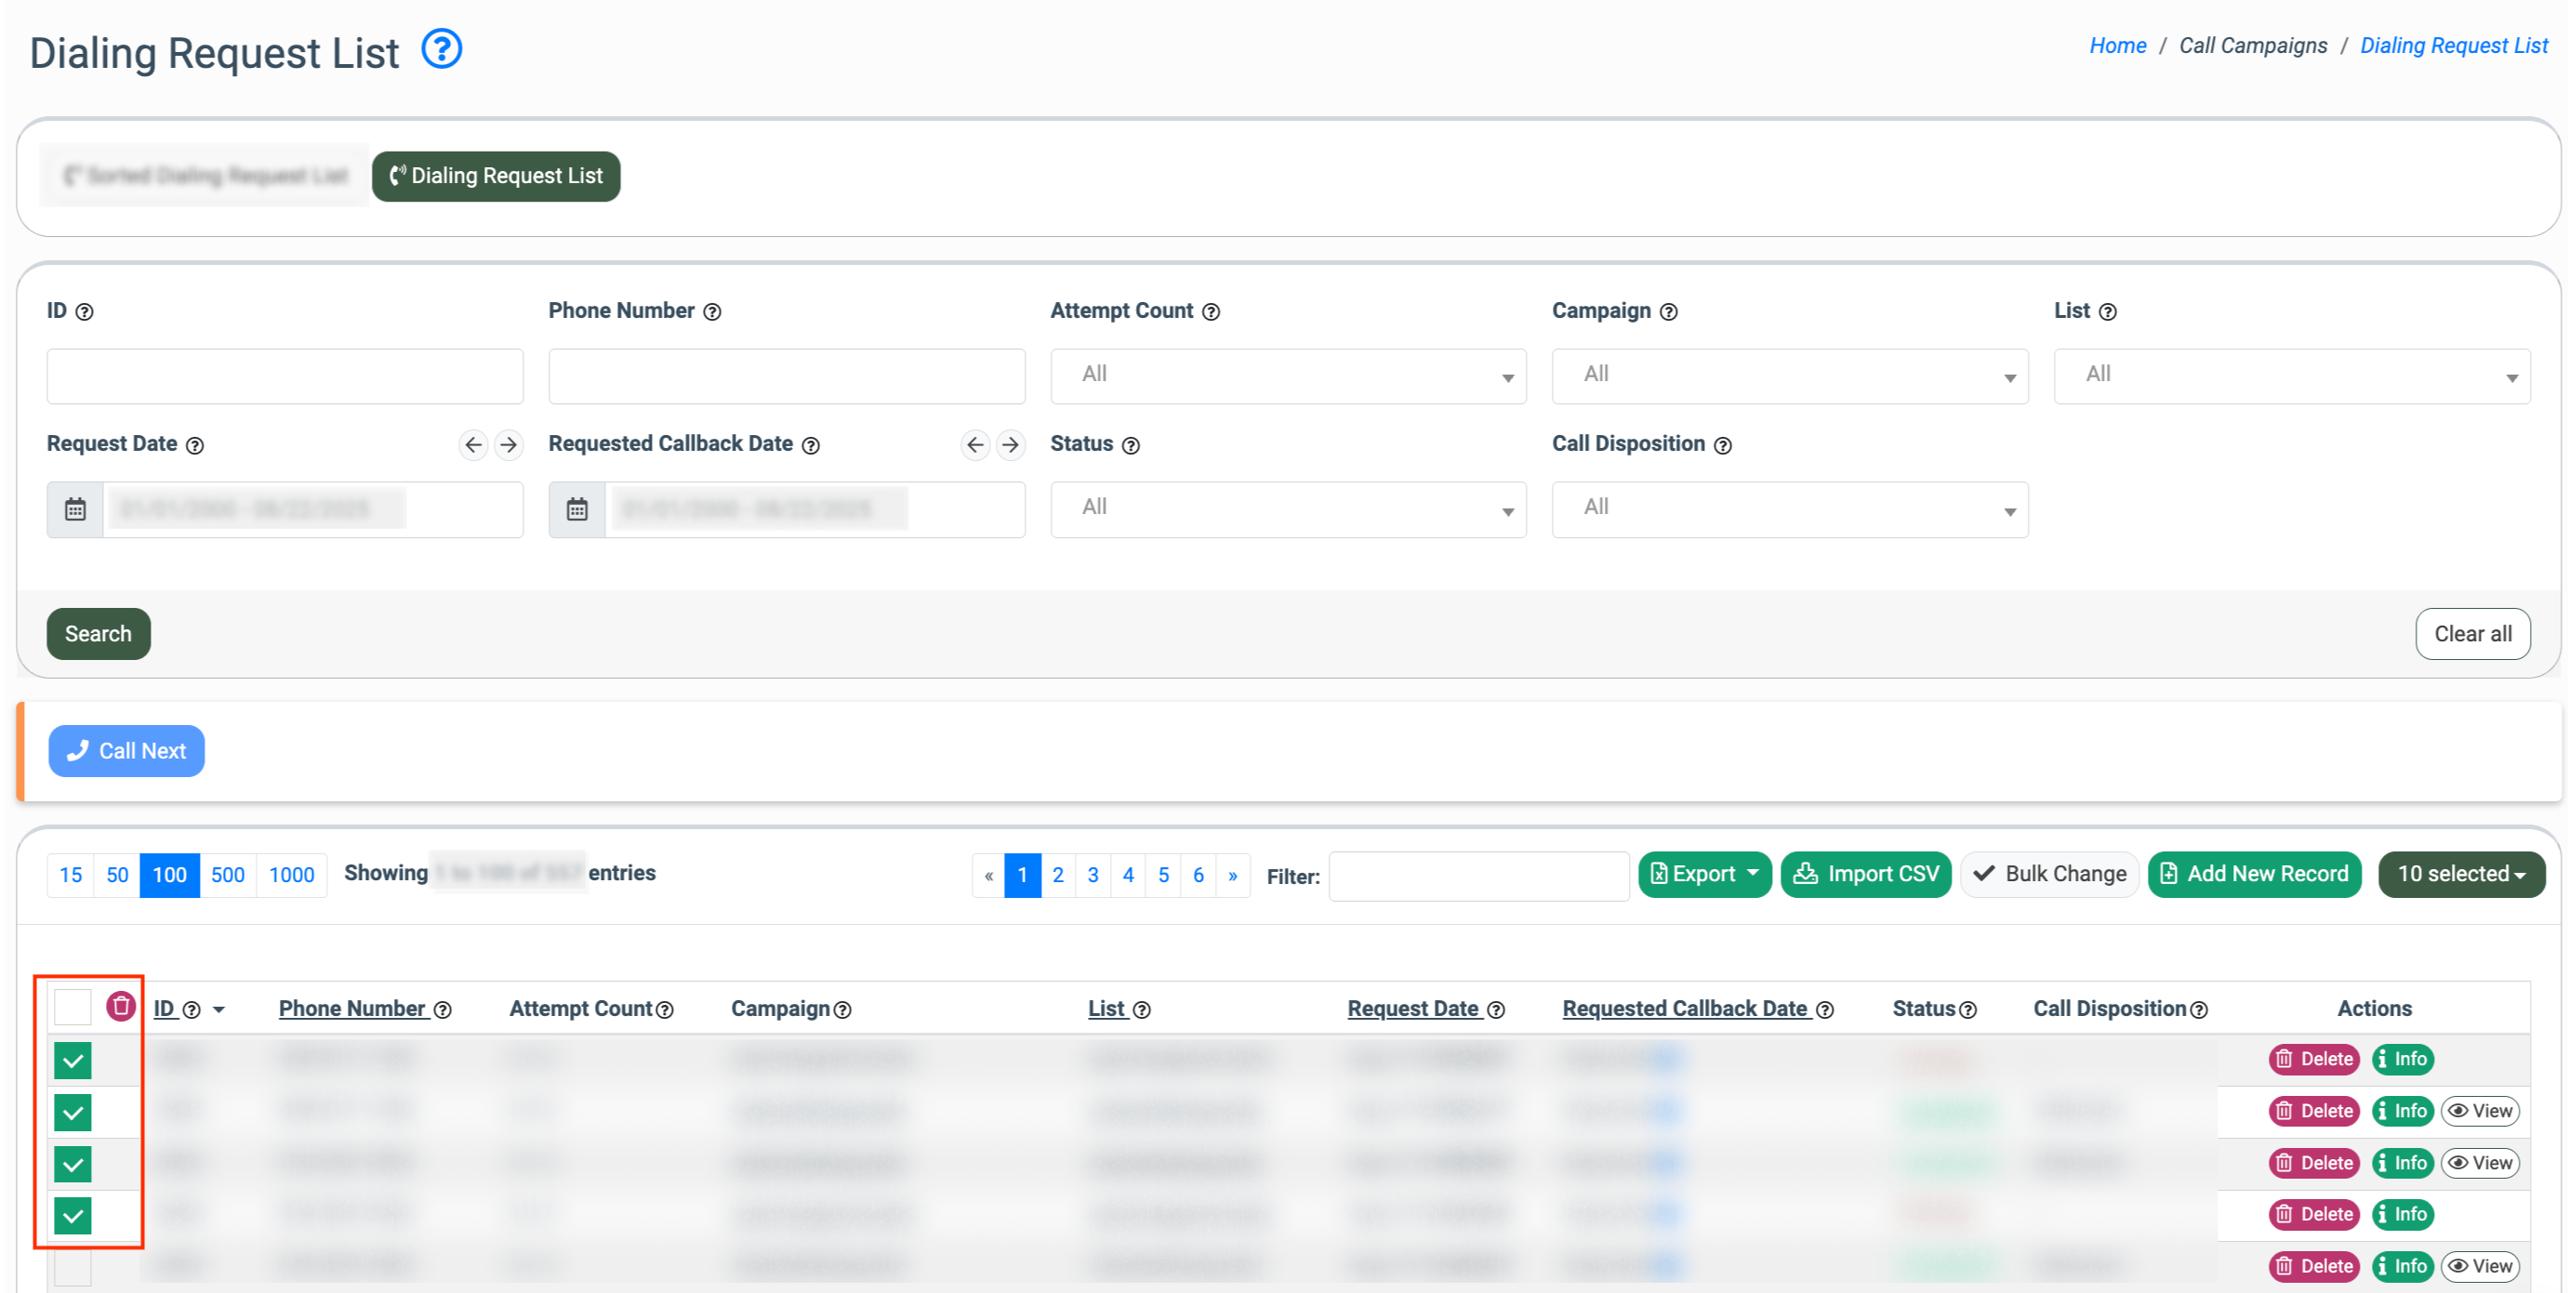Screen dimensions: 2569x1293
Task: Click View button on the second table row
Action: tap(2481, 1111)
